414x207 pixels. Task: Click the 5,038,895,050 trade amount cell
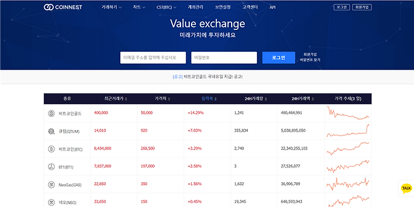(293, 131)
